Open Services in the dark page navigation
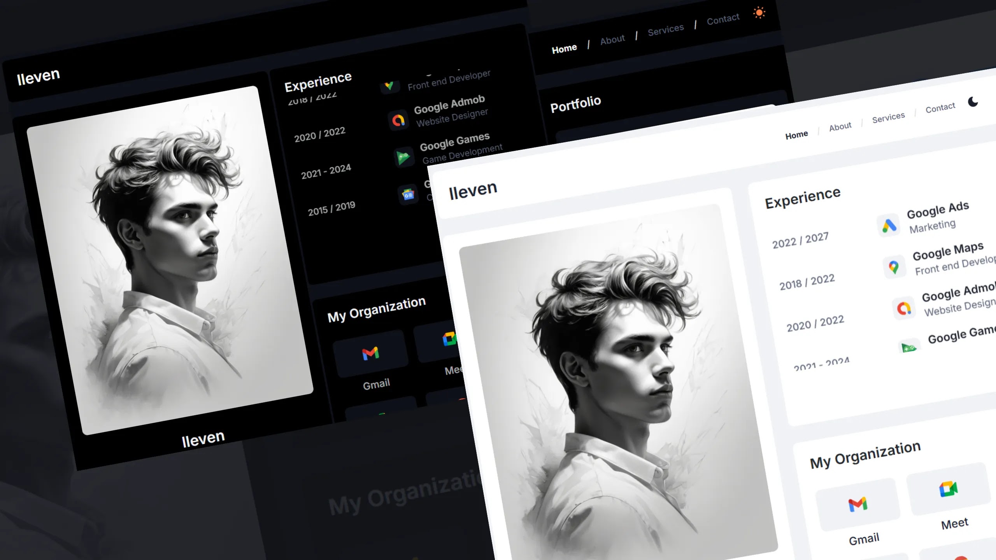This screenshot has height=560, width=996. (666, 30)
